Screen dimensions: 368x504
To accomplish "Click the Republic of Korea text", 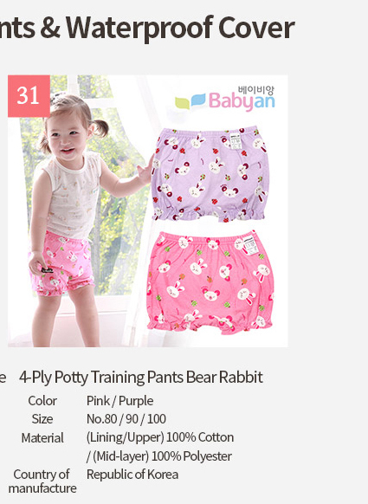I will coord(132,475).
